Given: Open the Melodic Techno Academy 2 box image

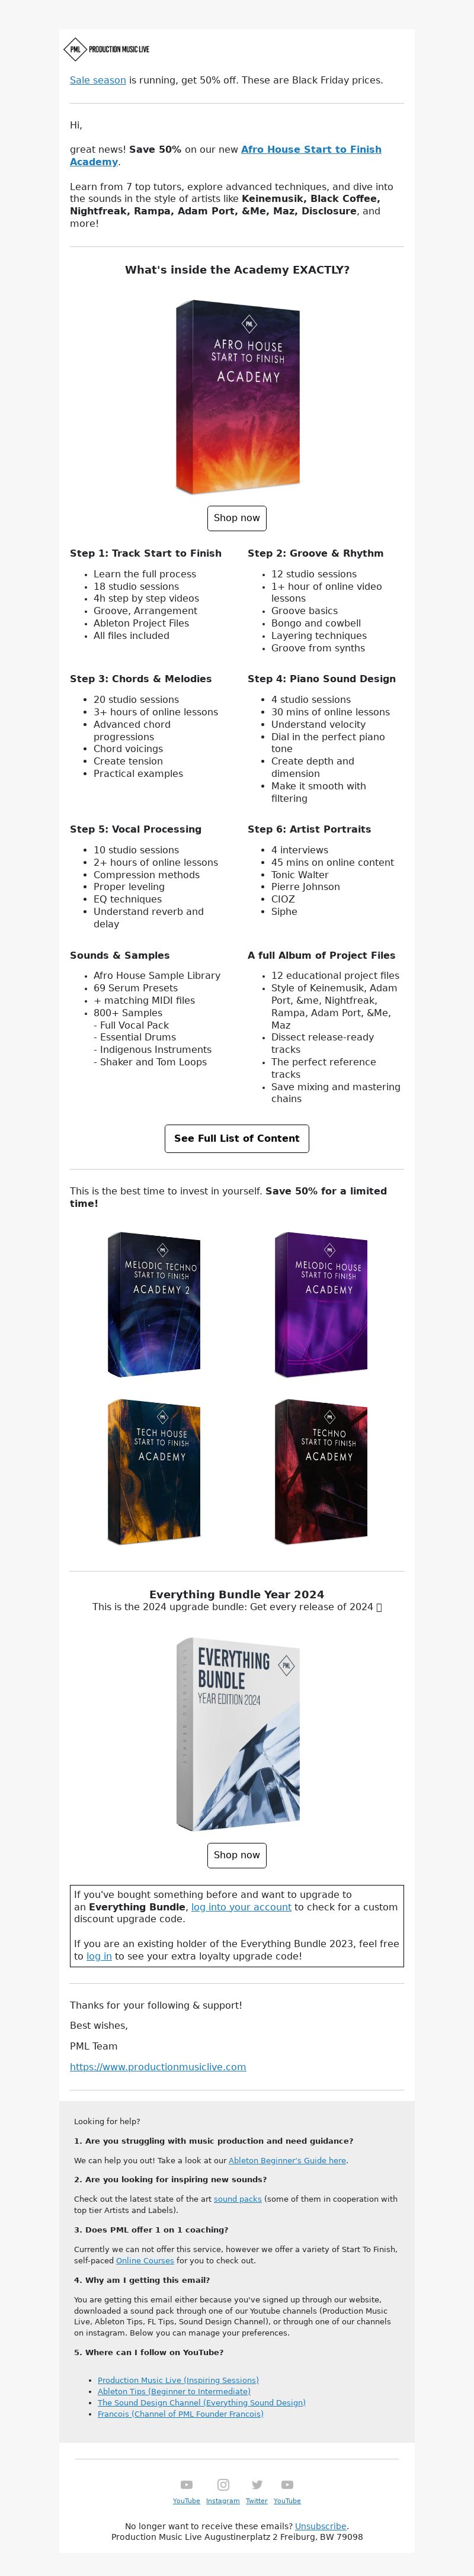Looking at the screenshot, I should tap(154, 1304).
